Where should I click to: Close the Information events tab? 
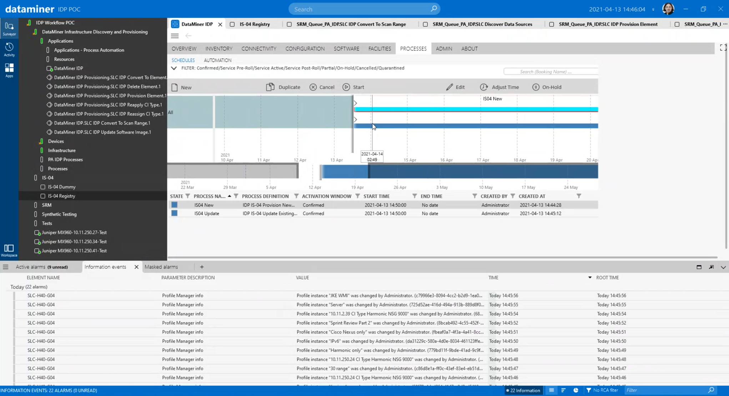(x=136, y=267)
